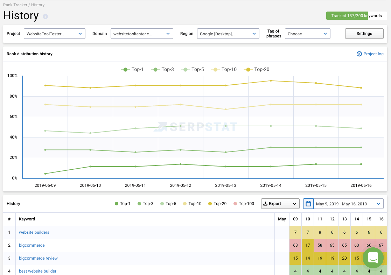Image resolution: width=391 pixels, height=275 pixels.
Task: Click the 12 day column header
Action: click(x=332, y=219)
